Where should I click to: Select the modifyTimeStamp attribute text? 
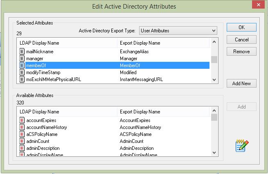tap(43, 72)
